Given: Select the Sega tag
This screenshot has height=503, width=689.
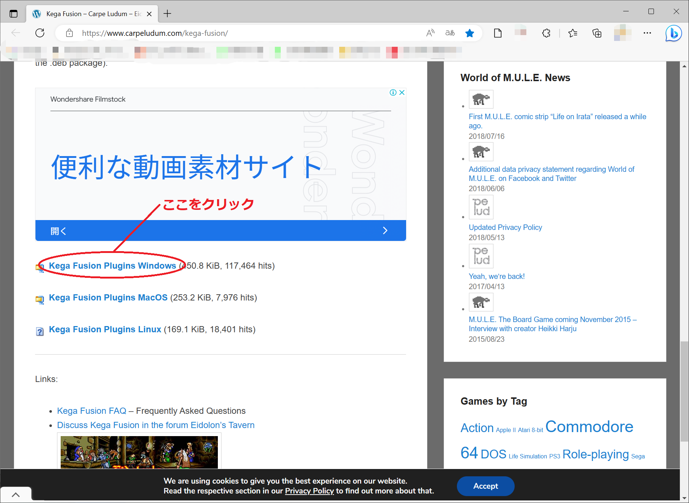Looking at the screenshot, I should click(638, 456).
